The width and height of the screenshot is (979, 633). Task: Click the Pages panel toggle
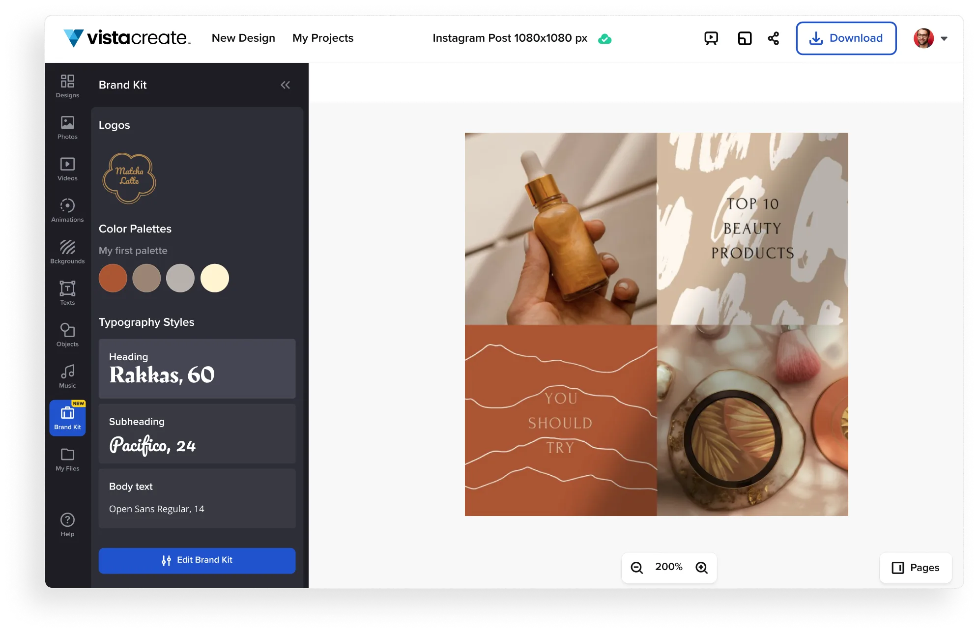click(x=916, y=568)
